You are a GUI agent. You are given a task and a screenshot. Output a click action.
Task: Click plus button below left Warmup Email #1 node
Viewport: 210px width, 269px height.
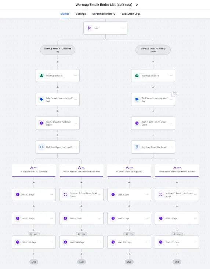(58, 87)
